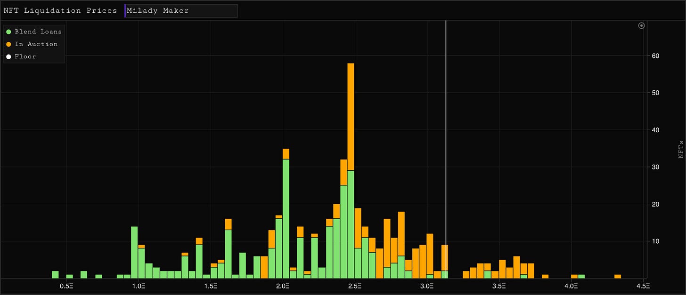This screenshot has height=295, width=686.
Task: Click the 4.0Ξ x-axis label
Action: (x=571, y=286)
